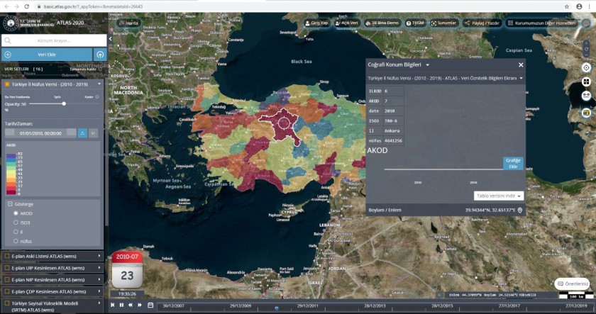This screenshot has height=314, width=596.
Task: Open the timeline calendar picker icon
Action: [x=150, y=305]
